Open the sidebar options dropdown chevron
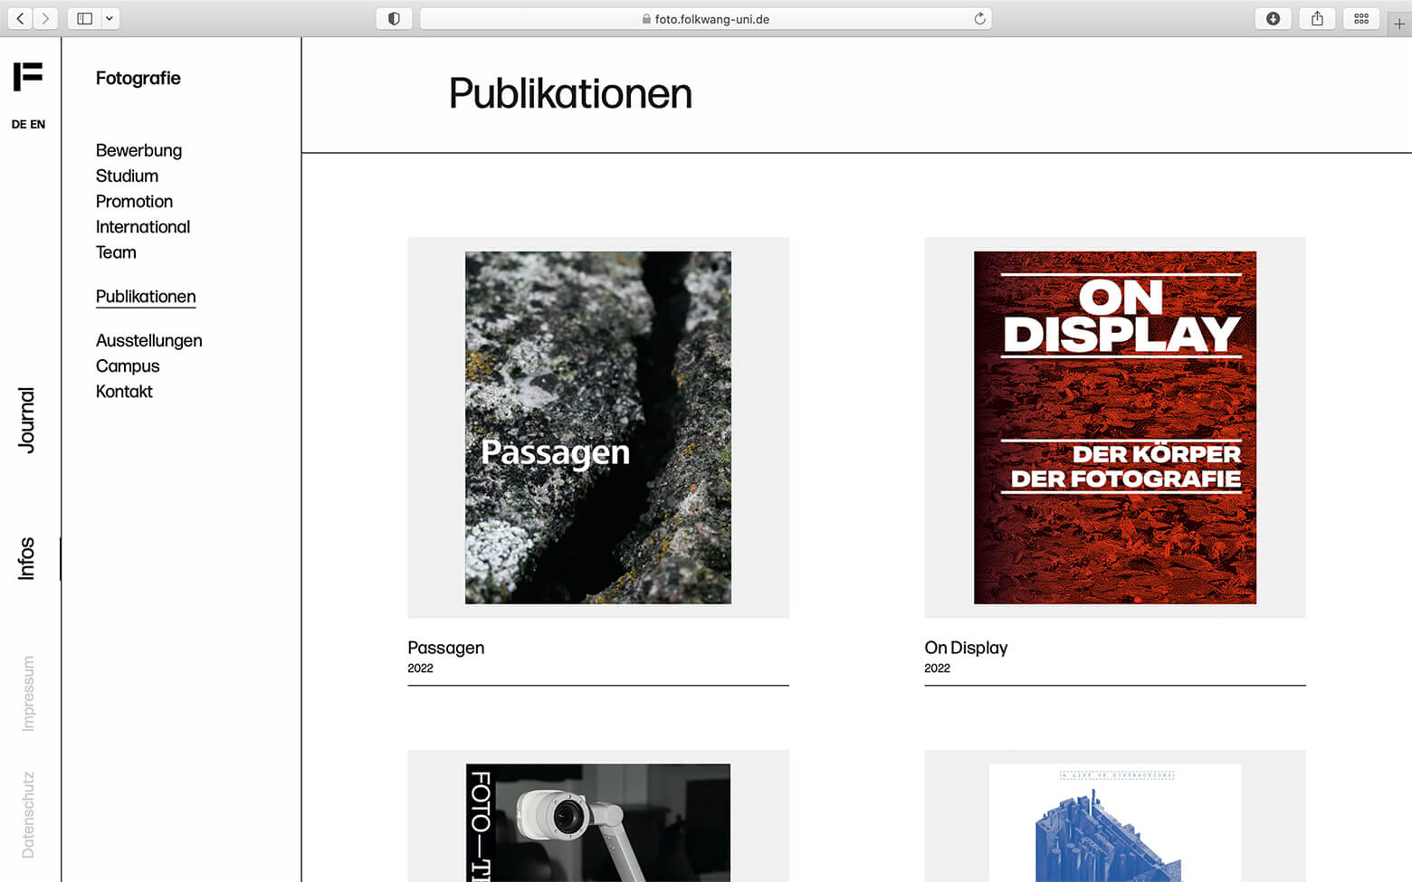The height and width of the screenshot is (882, 1412). point(109,18)
